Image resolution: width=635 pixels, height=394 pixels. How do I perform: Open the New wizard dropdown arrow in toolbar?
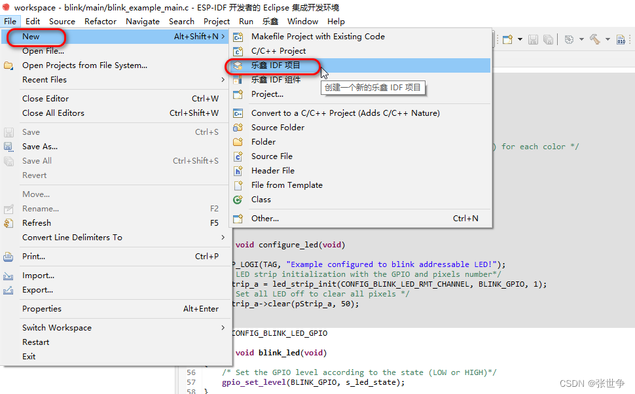click(x=520, y=39)
